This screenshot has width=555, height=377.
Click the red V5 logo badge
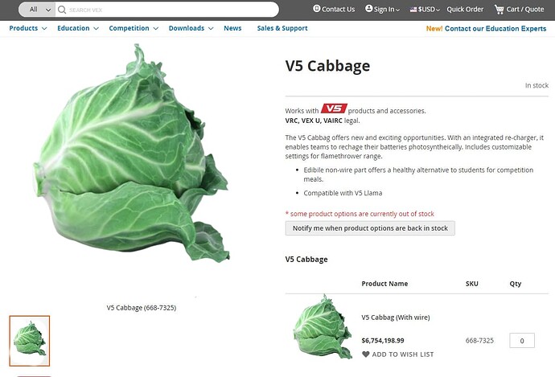click(x=334, y=109)
